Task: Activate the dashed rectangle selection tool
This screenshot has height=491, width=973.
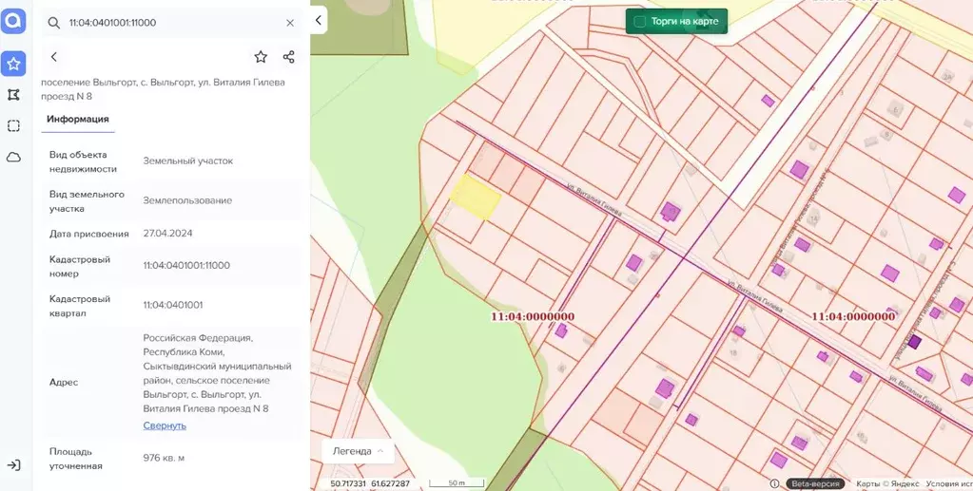Action: click(x=13, y=125)
